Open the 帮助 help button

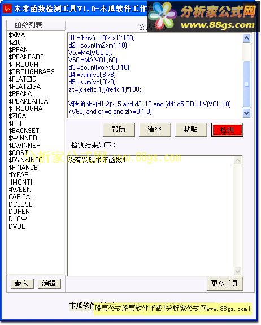point(119,130)
